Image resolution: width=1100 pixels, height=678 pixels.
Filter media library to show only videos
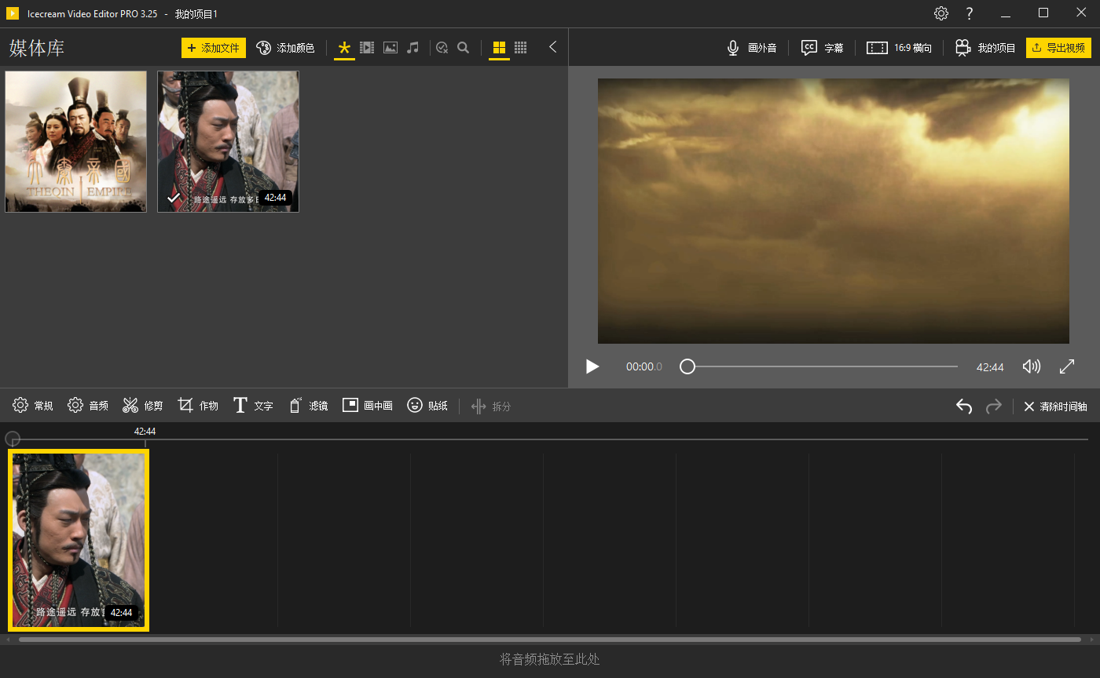(x=367, y=47)
